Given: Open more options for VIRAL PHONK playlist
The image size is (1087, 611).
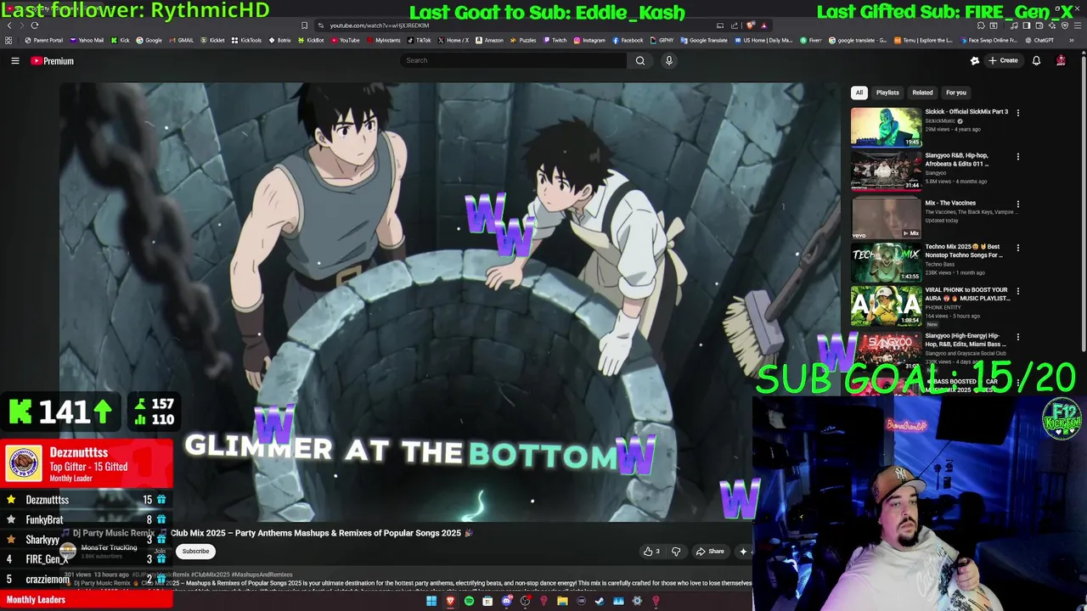Looking at the screenshot, I should 1018,290.
